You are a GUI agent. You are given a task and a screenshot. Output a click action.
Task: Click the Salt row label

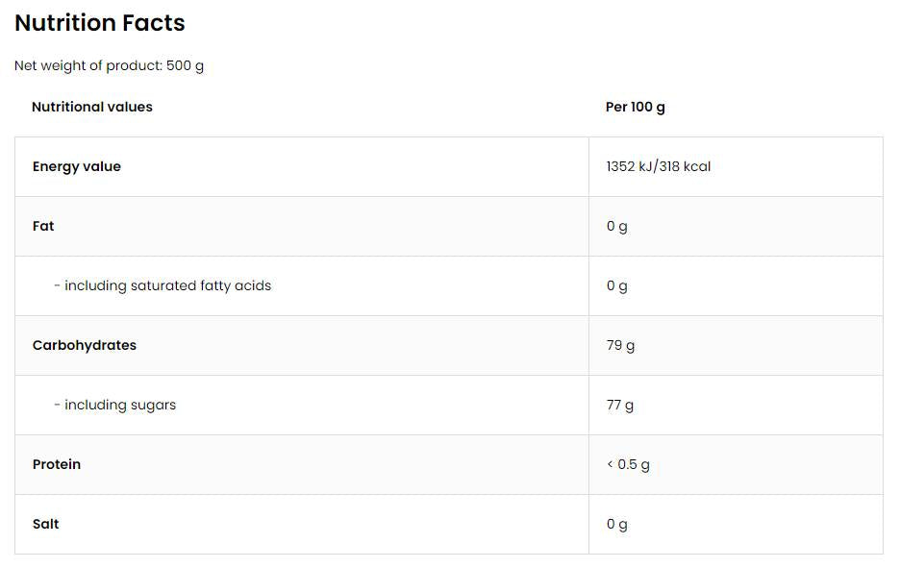46,524
